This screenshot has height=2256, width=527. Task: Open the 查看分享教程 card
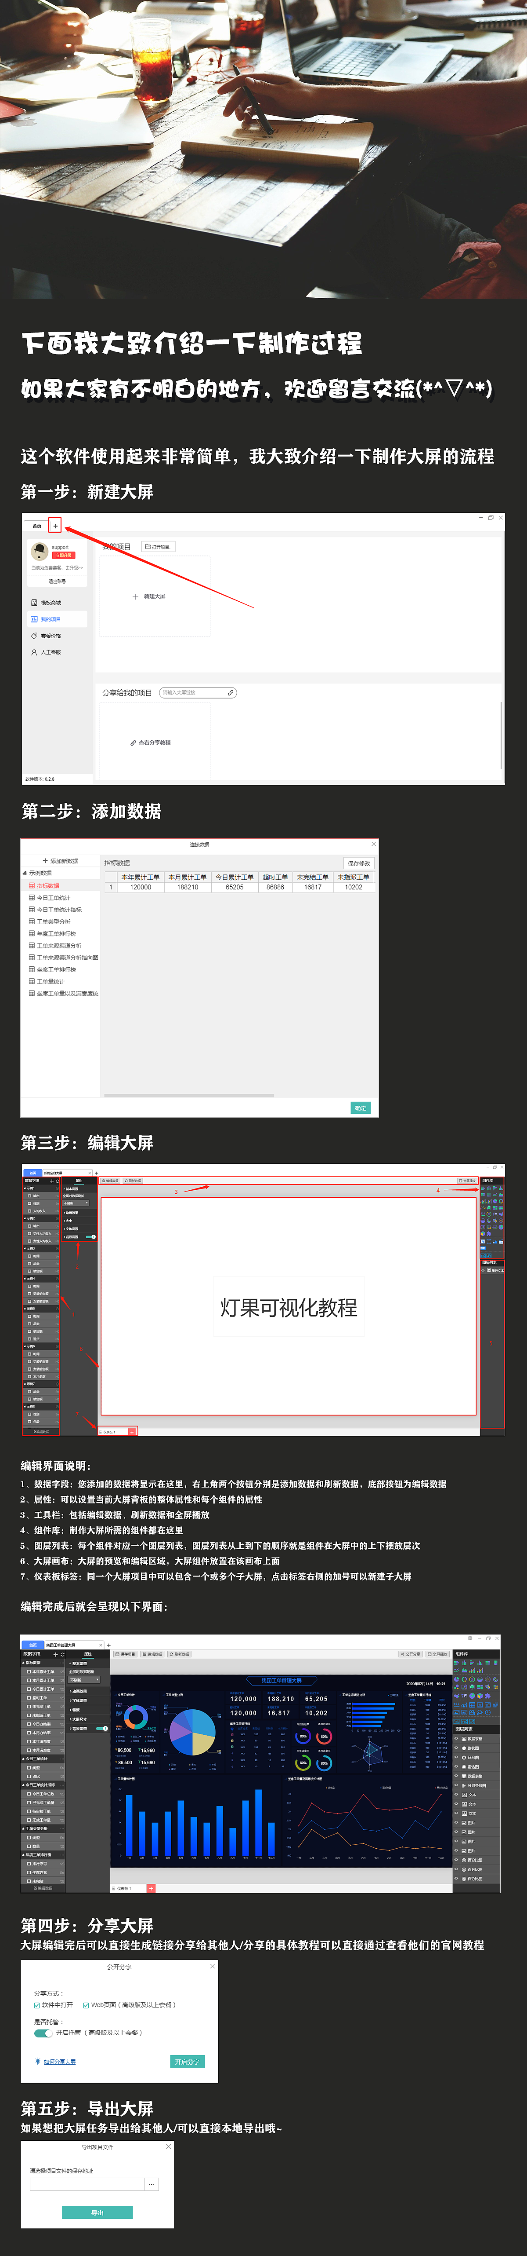point(154,742)
